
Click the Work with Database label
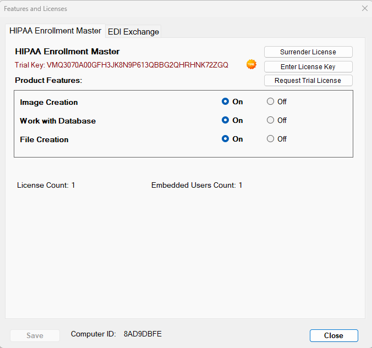58,121
